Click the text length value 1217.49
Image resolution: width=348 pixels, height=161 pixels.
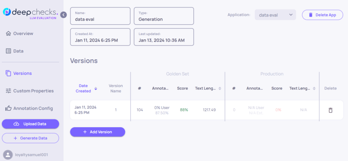coord(209,110)
